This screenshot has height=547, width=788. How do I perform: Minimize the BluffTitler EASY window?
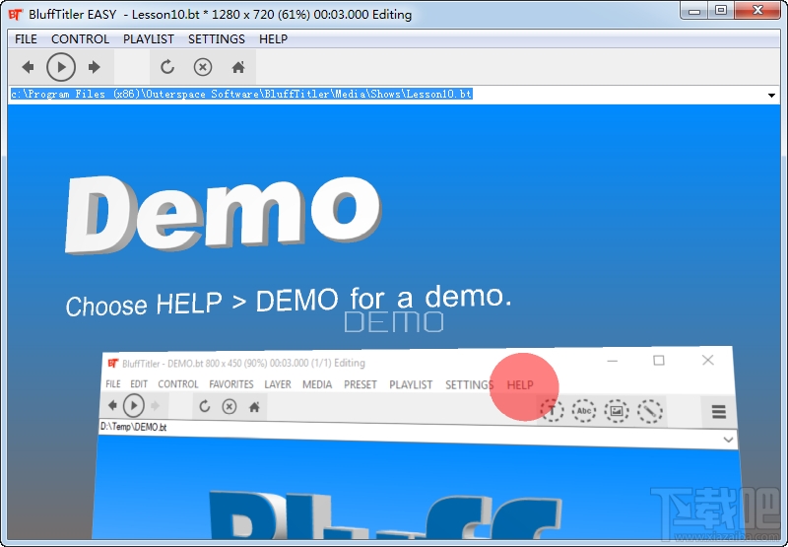(x=694, y=10)
